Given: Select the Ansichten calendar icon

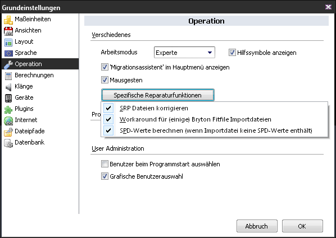Looking at the screenshot, I should point(8,31).
